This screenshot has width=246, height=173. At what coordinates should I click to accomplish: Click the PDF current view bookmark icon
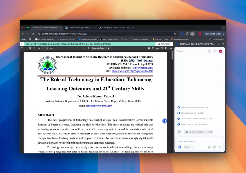point(166,48)
